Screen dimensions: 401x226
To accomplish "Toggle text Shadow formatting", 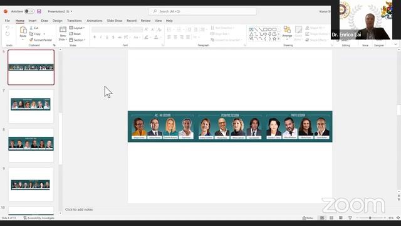I will point(113,38).
